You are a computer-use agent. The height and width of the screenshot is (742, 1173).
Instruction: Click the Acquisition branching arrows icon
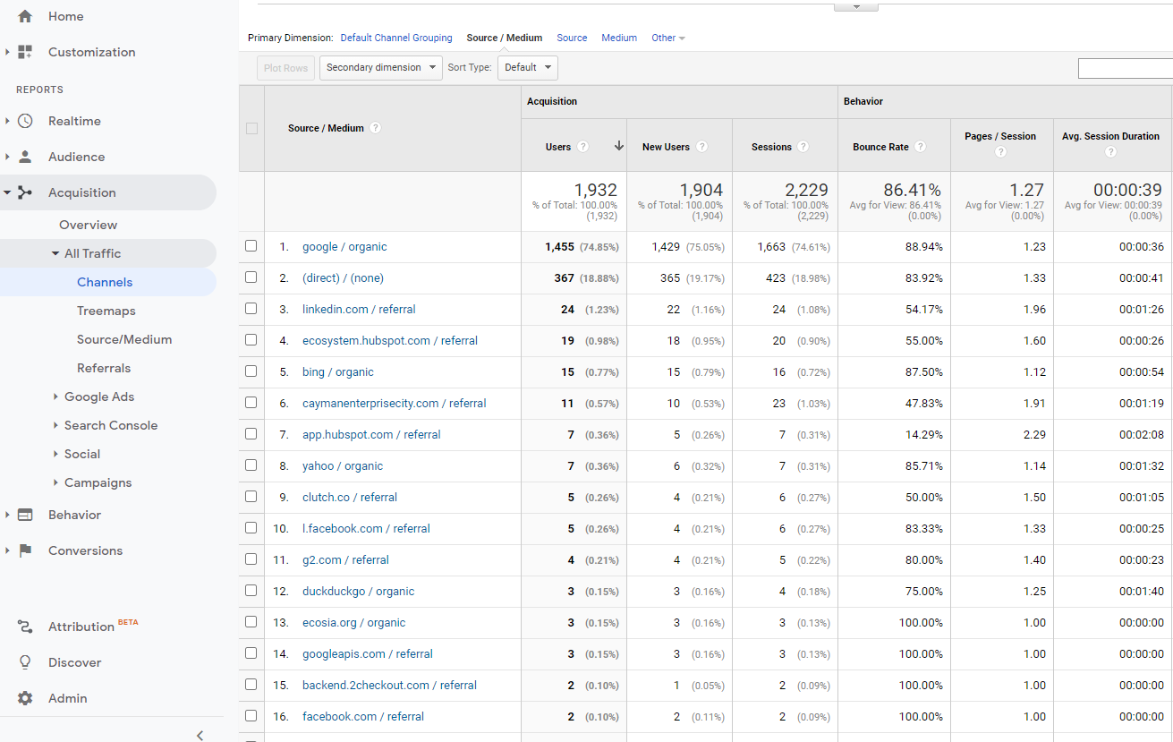pyautogui.click(x=25, y=192)
